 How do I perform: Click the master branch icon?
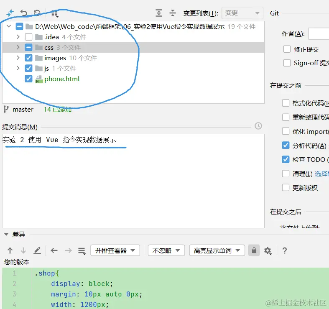point(6,110)
